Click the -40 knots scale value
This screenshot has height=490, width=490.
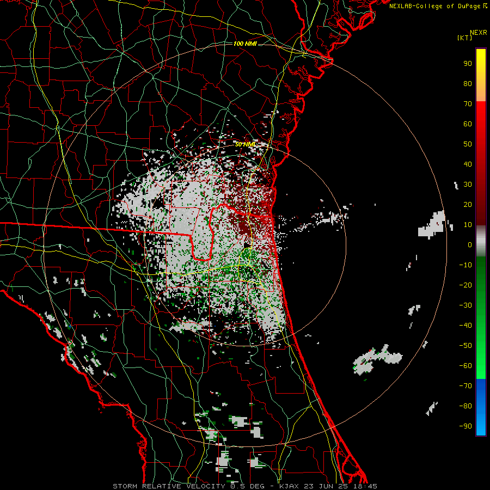pyautogui.click(x=465, y=326)
